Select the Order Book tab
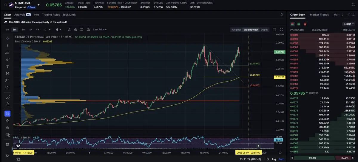Image resolution: width=358 pixels, height=162 pixels. 298,15
